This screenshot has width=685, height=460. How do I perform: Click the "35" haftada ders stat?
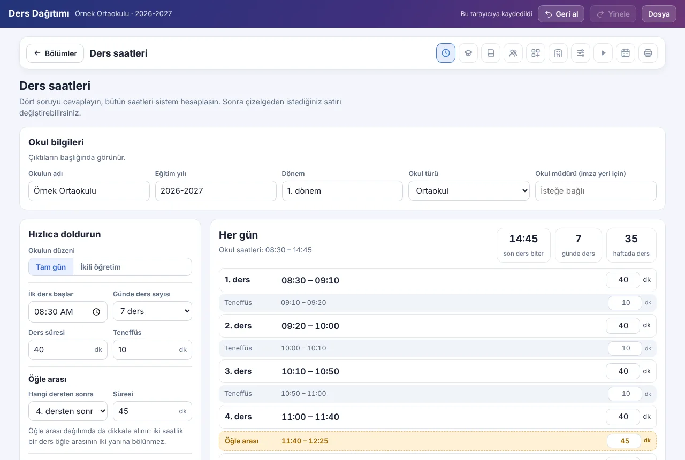[631, 245]
